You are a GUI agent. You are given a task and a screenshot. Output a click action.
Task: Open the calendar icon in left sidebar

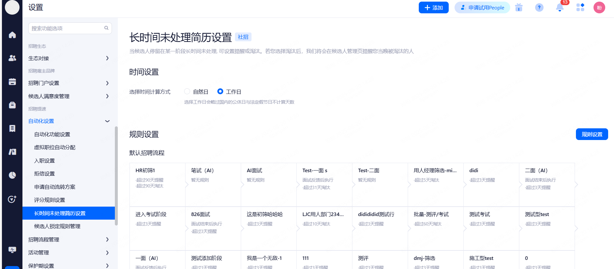point(12,82)
